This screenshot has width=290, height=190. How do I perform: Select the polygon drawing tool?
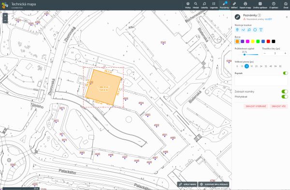249,30
